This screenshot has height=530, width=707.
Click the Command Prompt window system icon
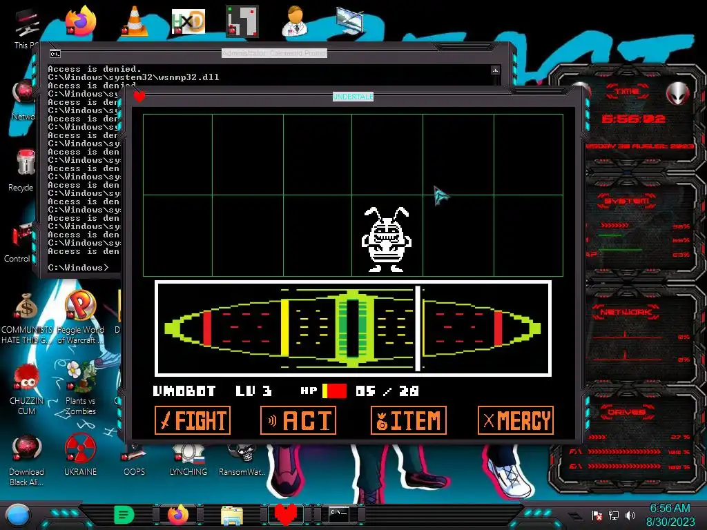pos(55,54)
